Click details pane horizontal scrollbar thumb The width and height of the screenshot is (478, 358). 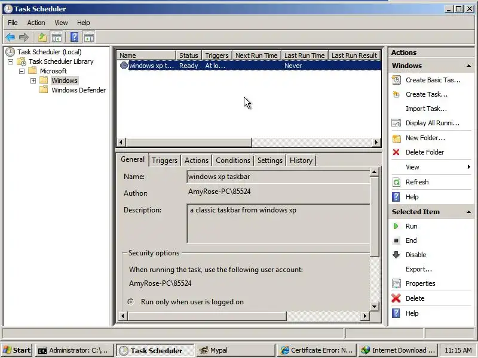click(207, 316)
